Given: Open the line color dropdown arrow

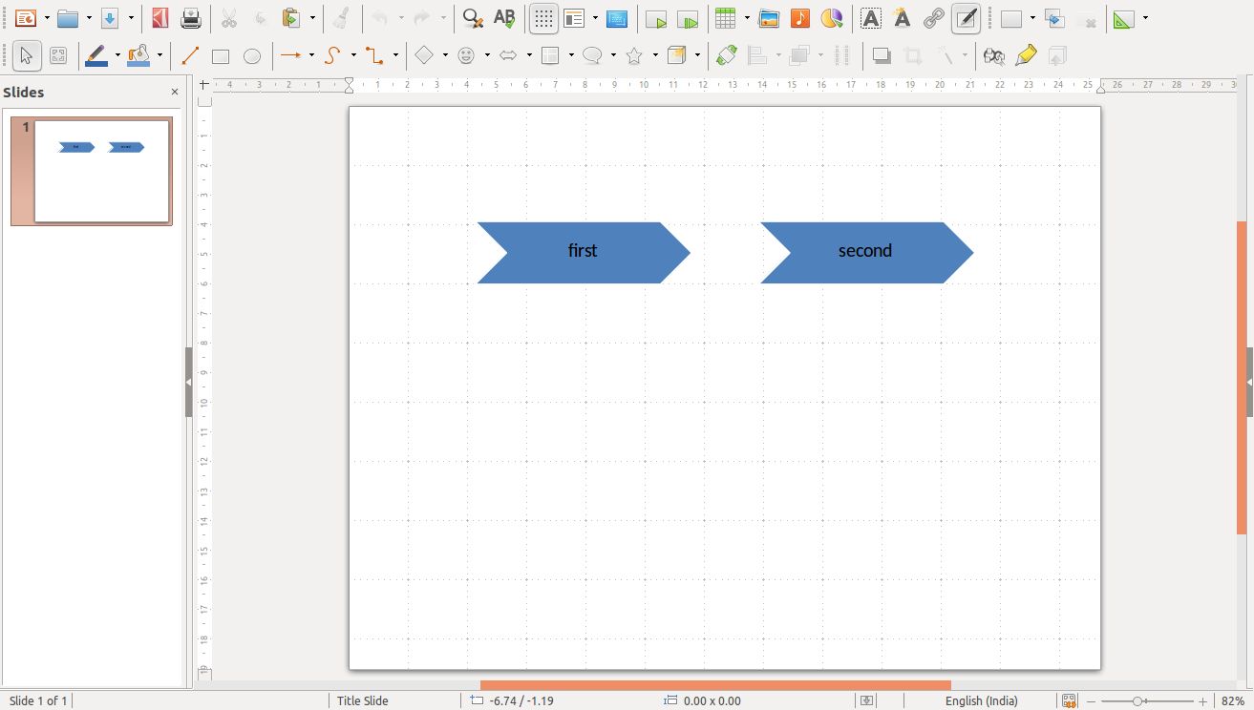Looking at the screenshot, I should (x=117, y=56).
